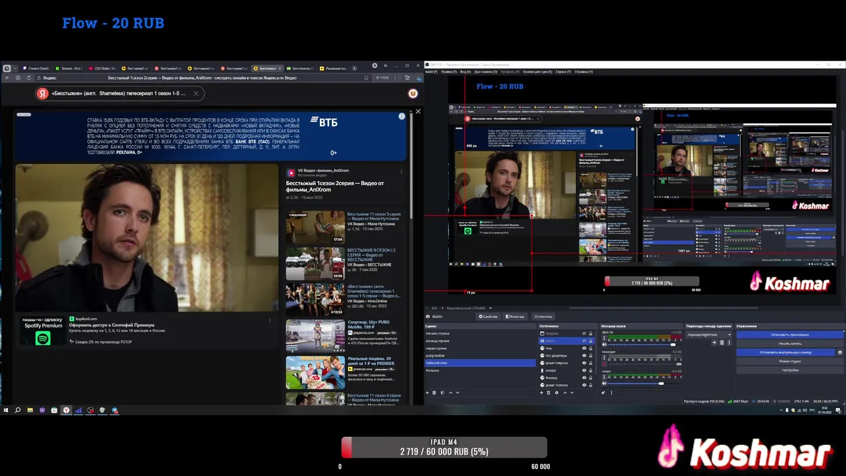Image resolution: width=846 pixels, height=476 pixels.
Task: Toggle visibility of Браузер source
Action: click(x=584, y=333)
